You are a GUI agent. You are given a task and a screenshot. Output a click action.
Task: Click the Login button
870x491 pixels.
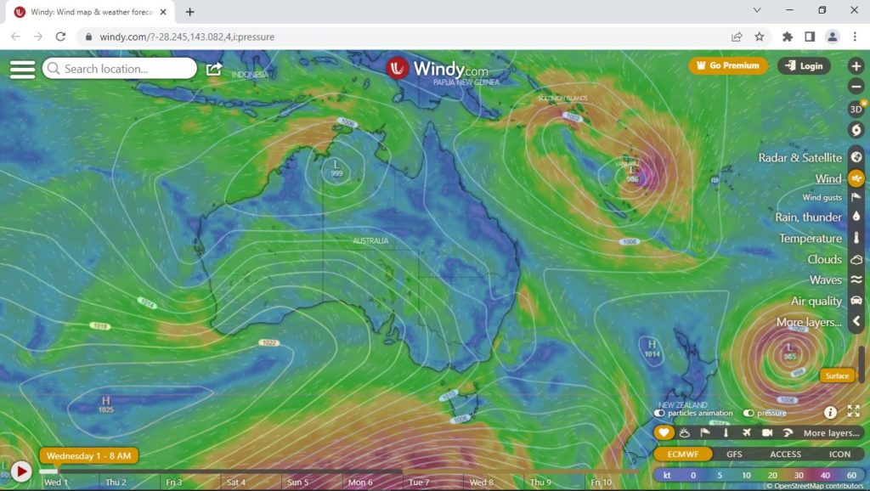coord(804,65)
